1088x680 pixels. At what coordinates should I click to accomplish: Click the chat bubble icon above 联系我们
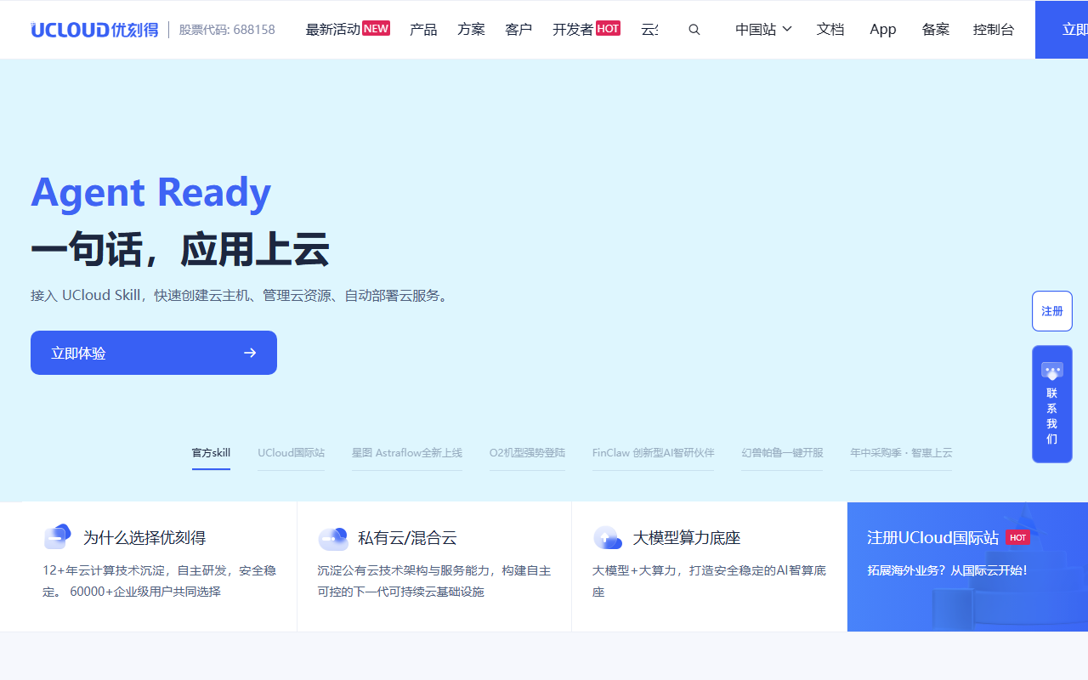pyautogui.click(x=1052, y=371)
